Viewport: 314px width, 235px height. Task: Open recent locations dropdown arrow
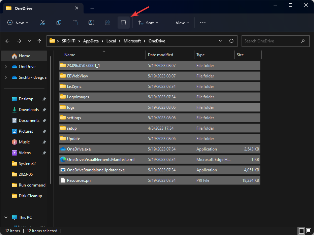click(29, 41)
